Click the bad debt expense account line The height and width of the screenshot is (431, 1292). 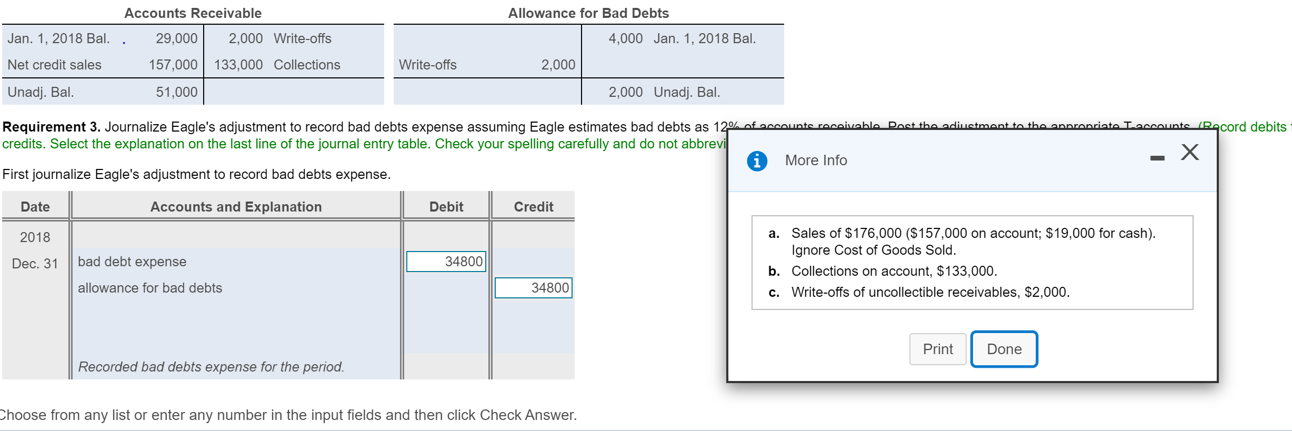(x=132, y=261)
